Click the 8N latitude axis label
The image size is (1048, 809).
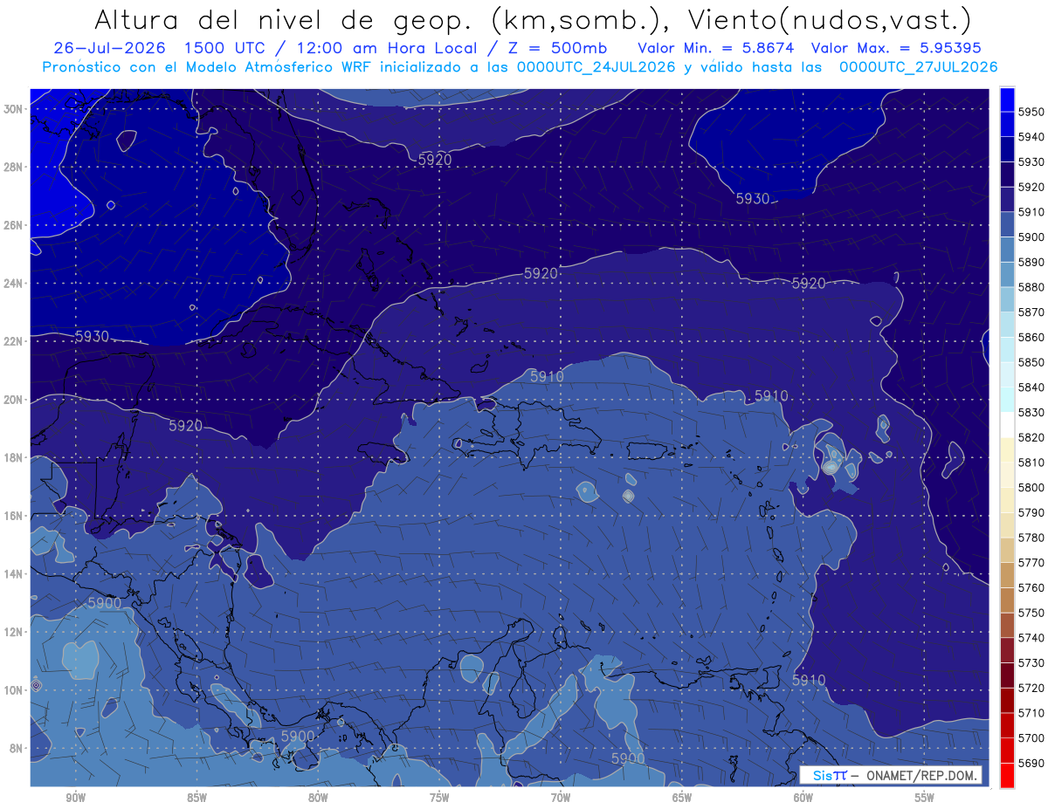pyautogui.click(x=16, y=748)
